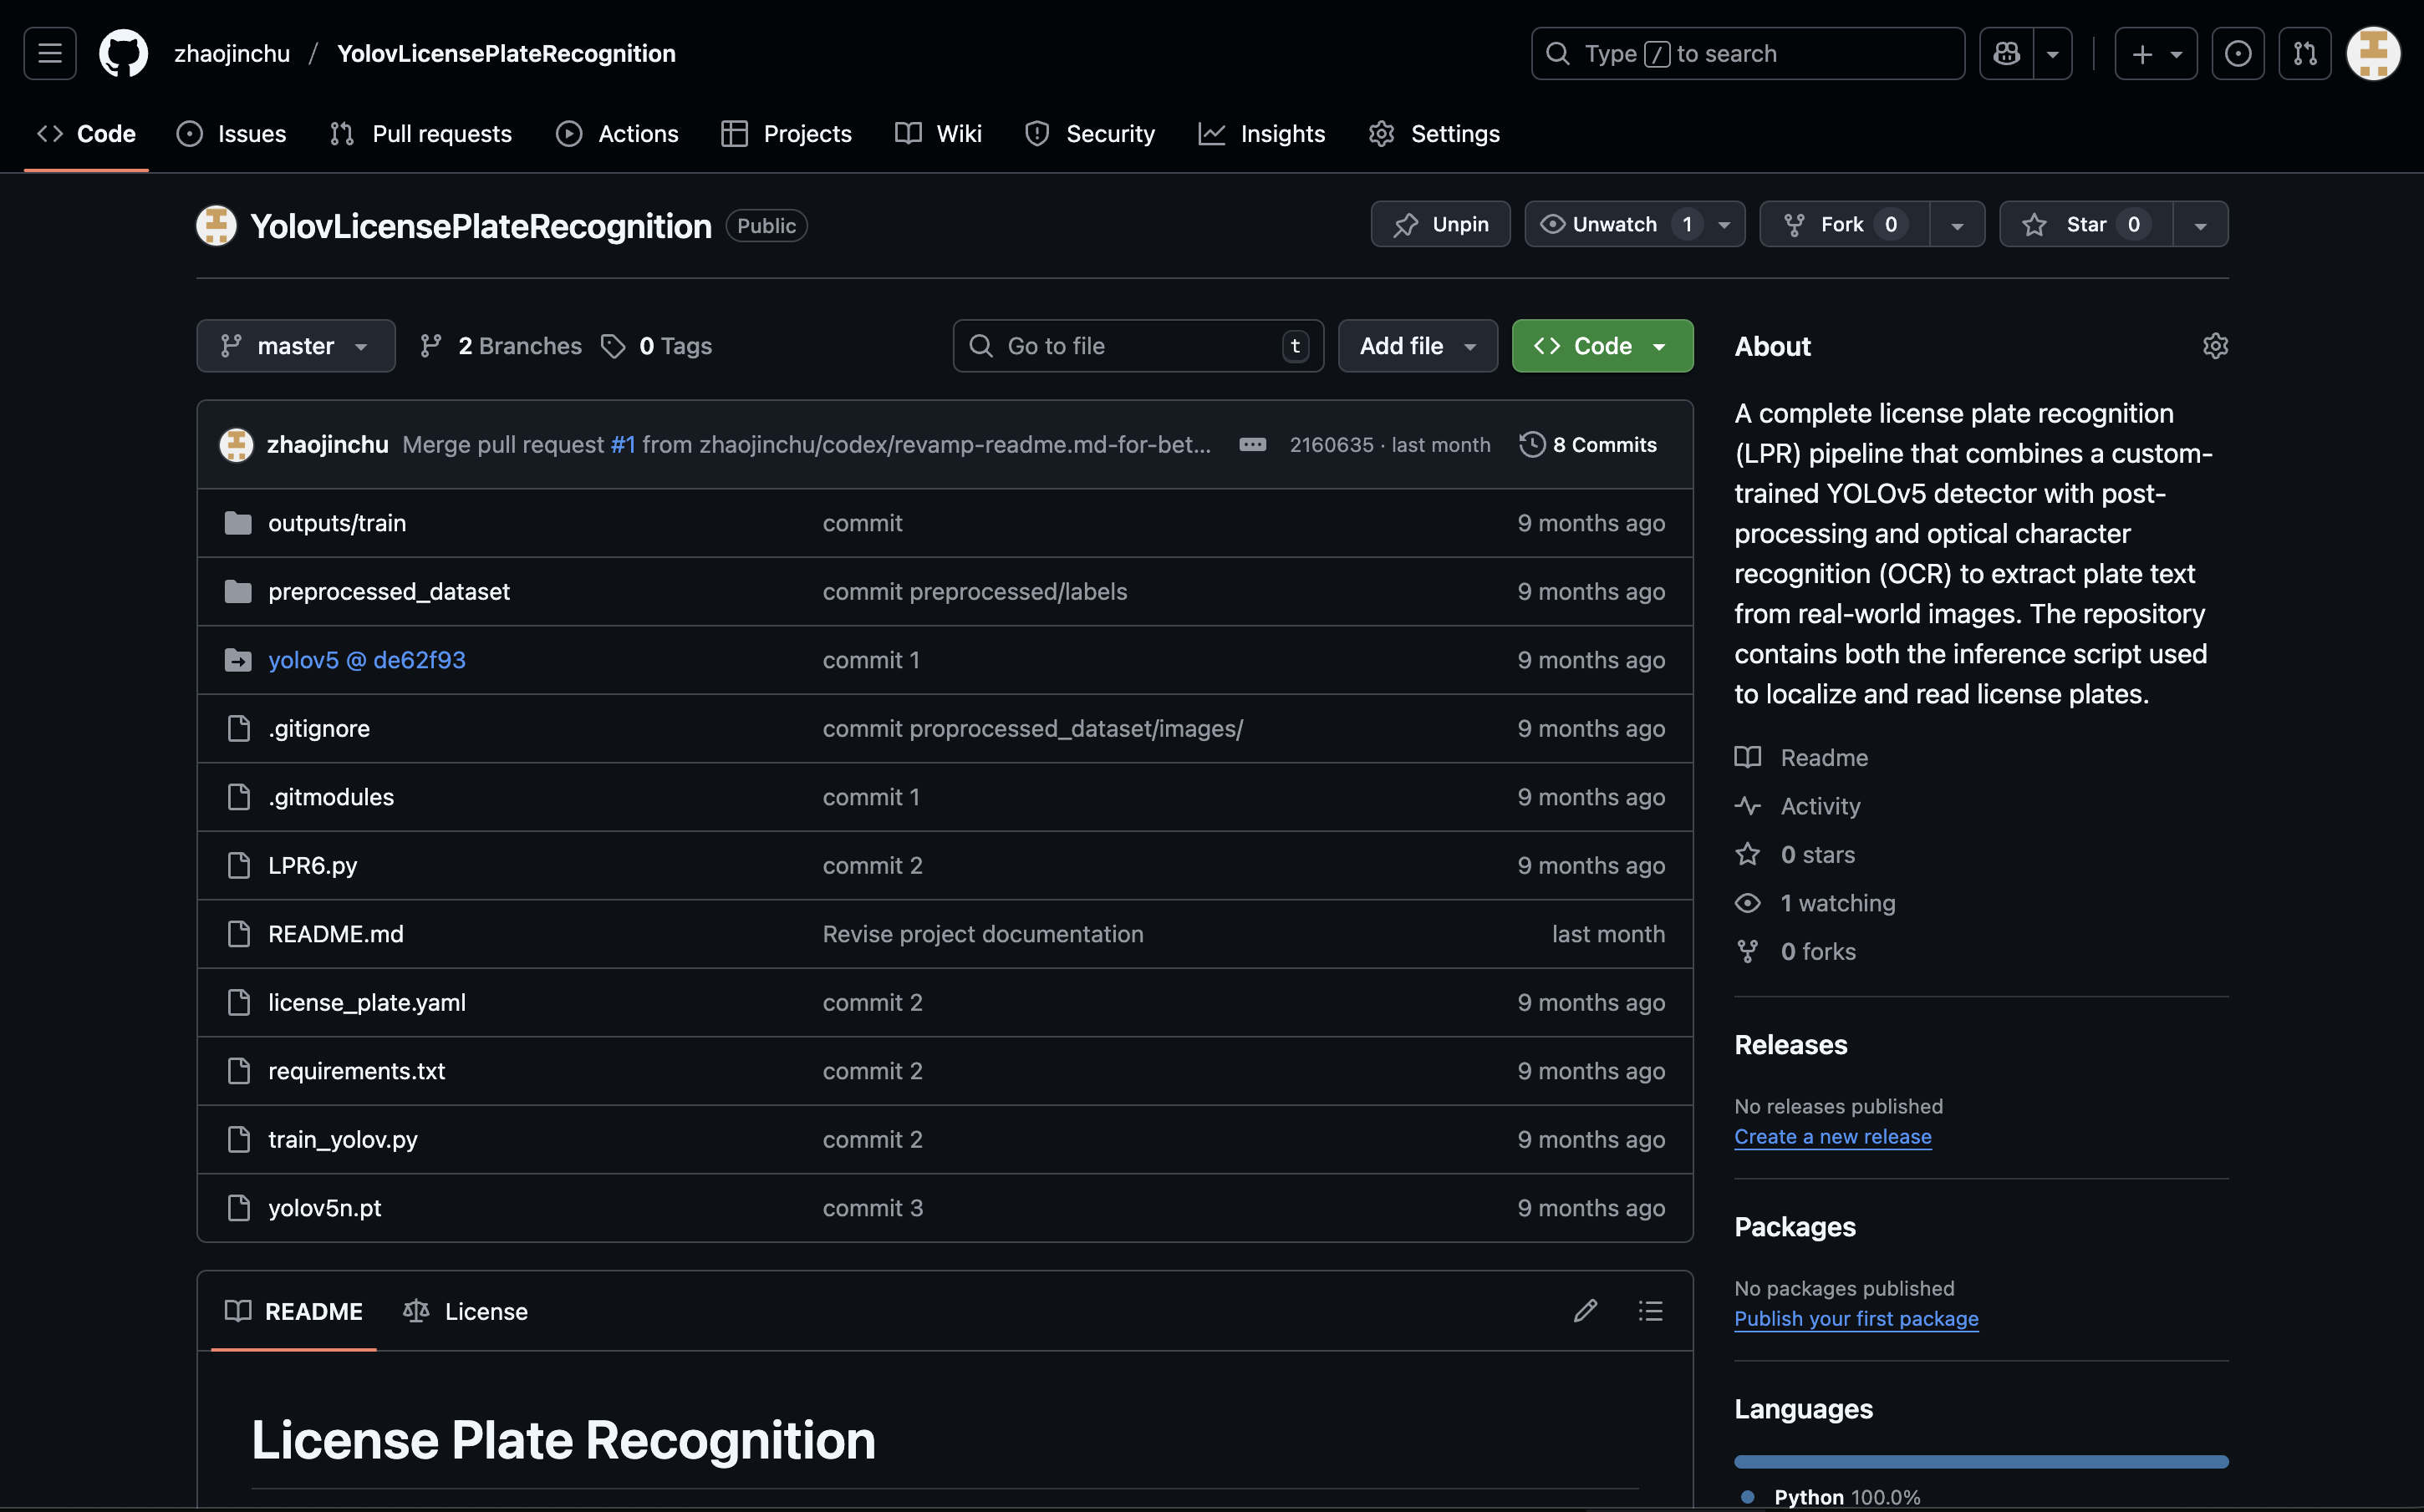The width and height of the screenshot is (2424, 1512).
Task: Focus the Go to file search field
Action: pyautogui.click(x=1138, y=346)
